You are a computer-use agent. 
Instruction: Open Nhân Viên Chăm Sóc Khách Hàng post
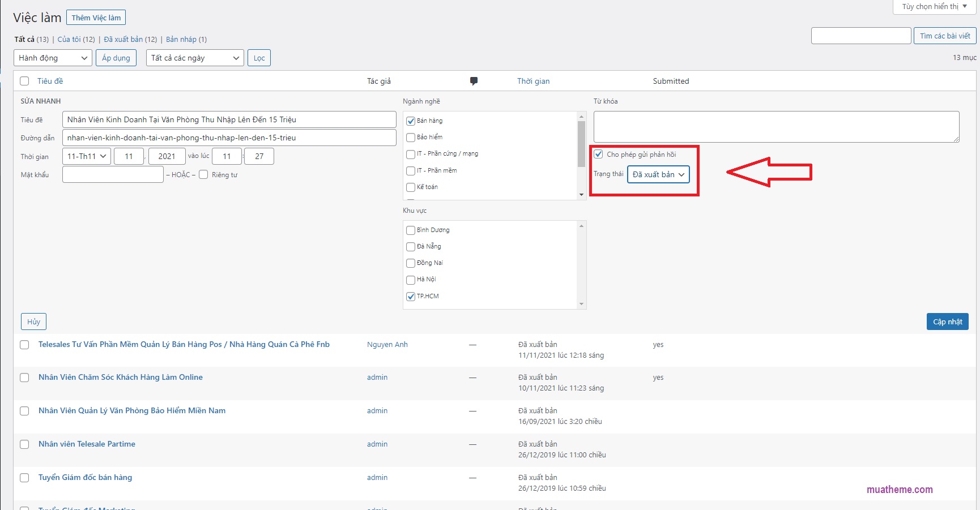point(121,377)
